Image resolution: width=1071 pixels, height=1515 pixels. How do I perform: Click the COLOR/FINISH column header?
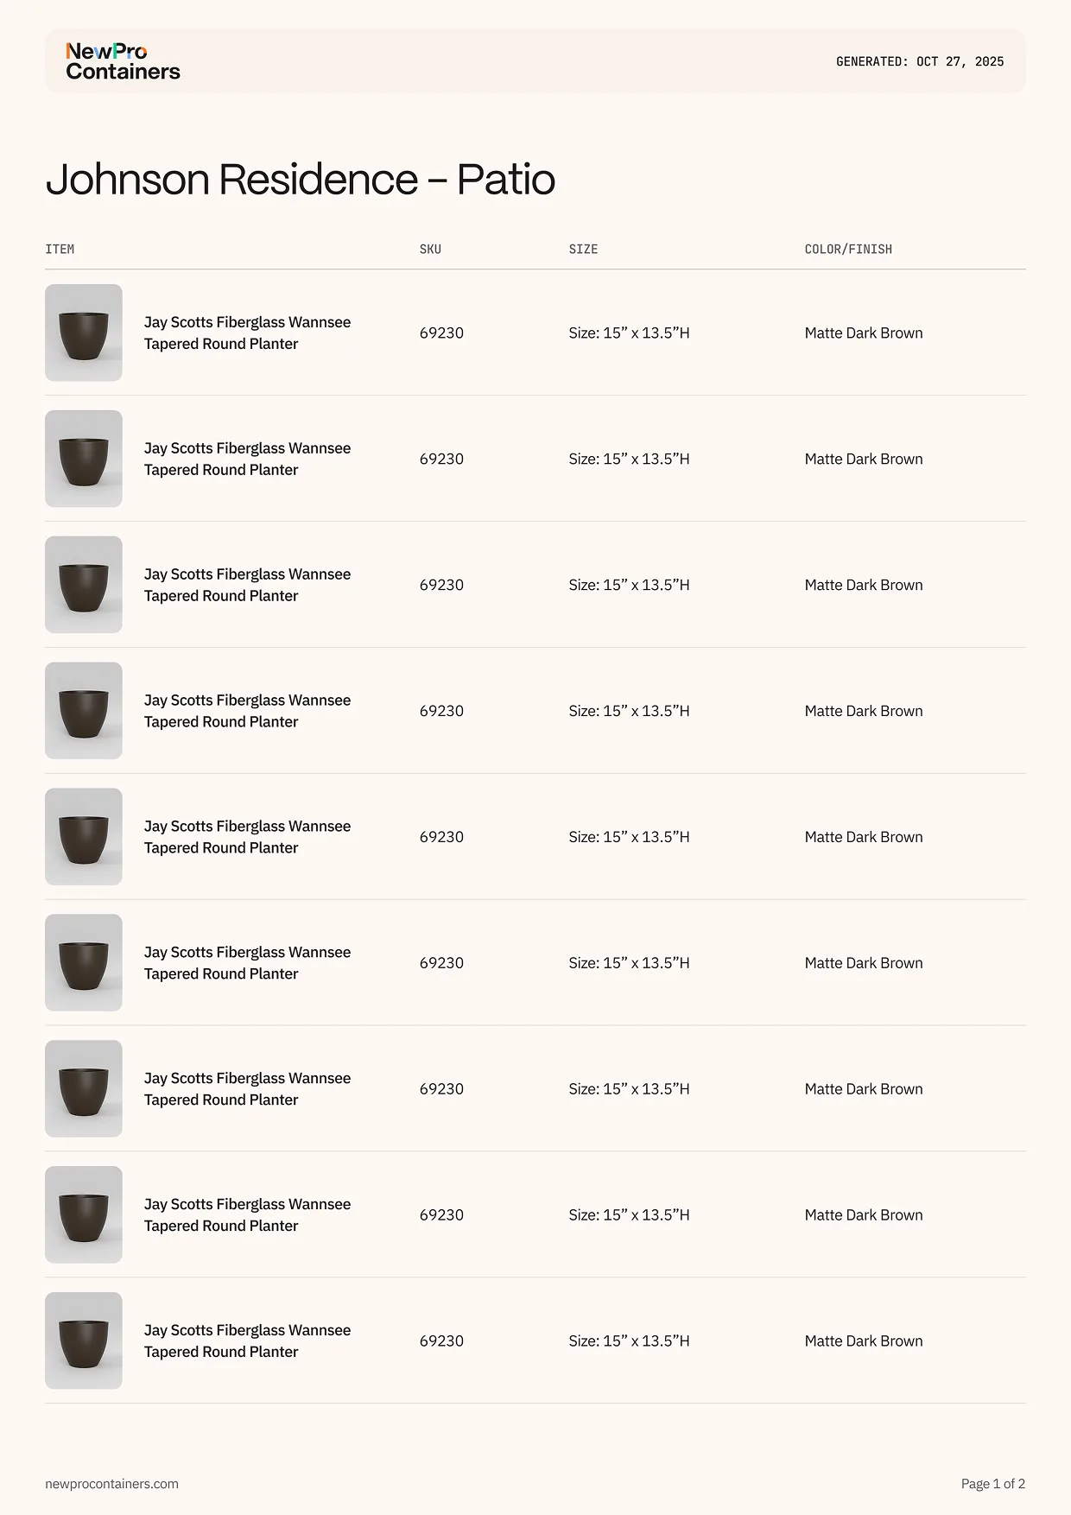click(x=848, y=249)
